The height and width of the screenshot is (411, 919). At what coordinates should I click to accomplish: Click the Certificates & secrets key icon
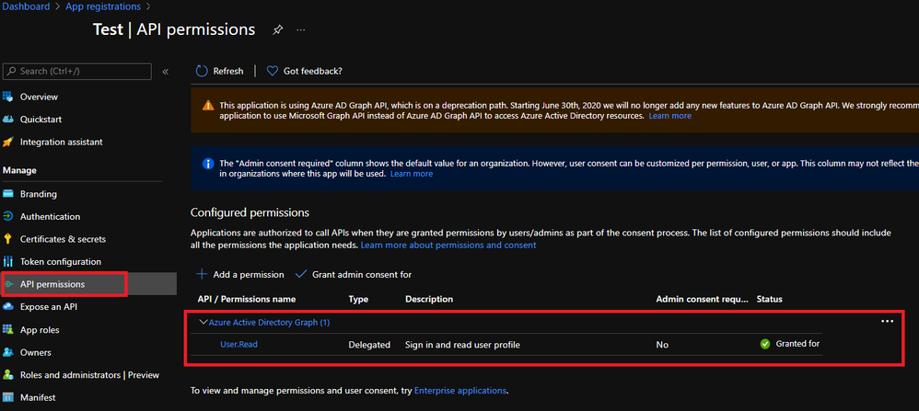[x=8, y=239]
